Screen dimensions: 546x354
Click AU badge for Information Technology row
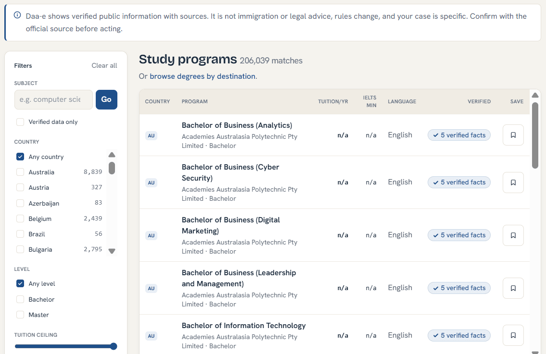click(x=151, y=336)
